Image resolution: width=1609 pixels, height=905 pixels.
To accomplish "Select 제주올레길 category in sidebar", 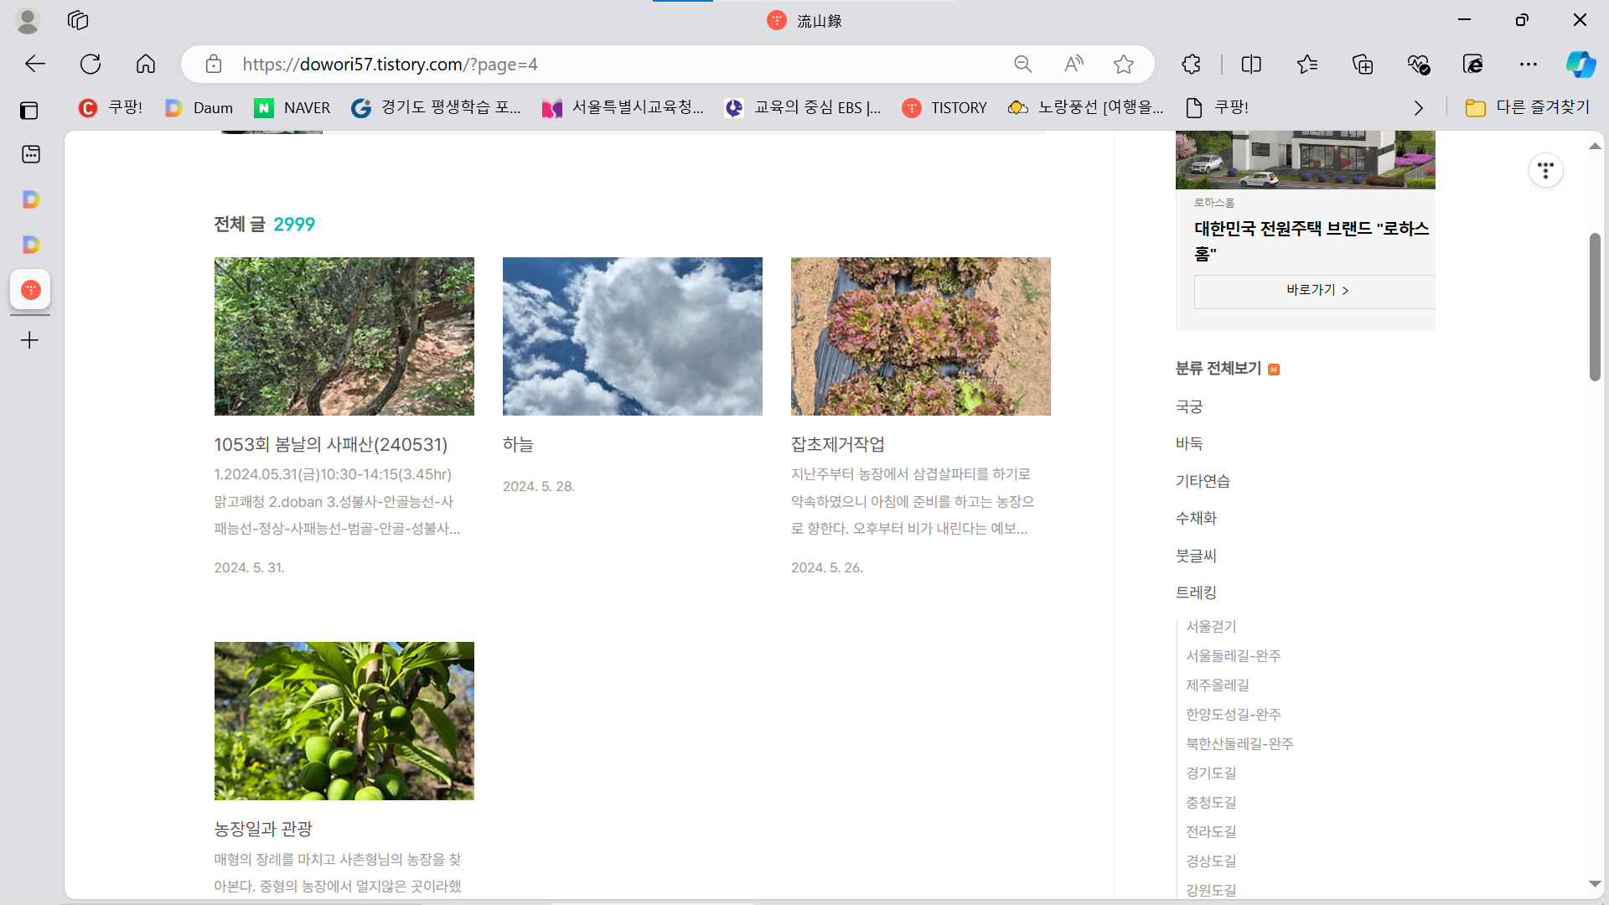I will (x=1217, y=685).
